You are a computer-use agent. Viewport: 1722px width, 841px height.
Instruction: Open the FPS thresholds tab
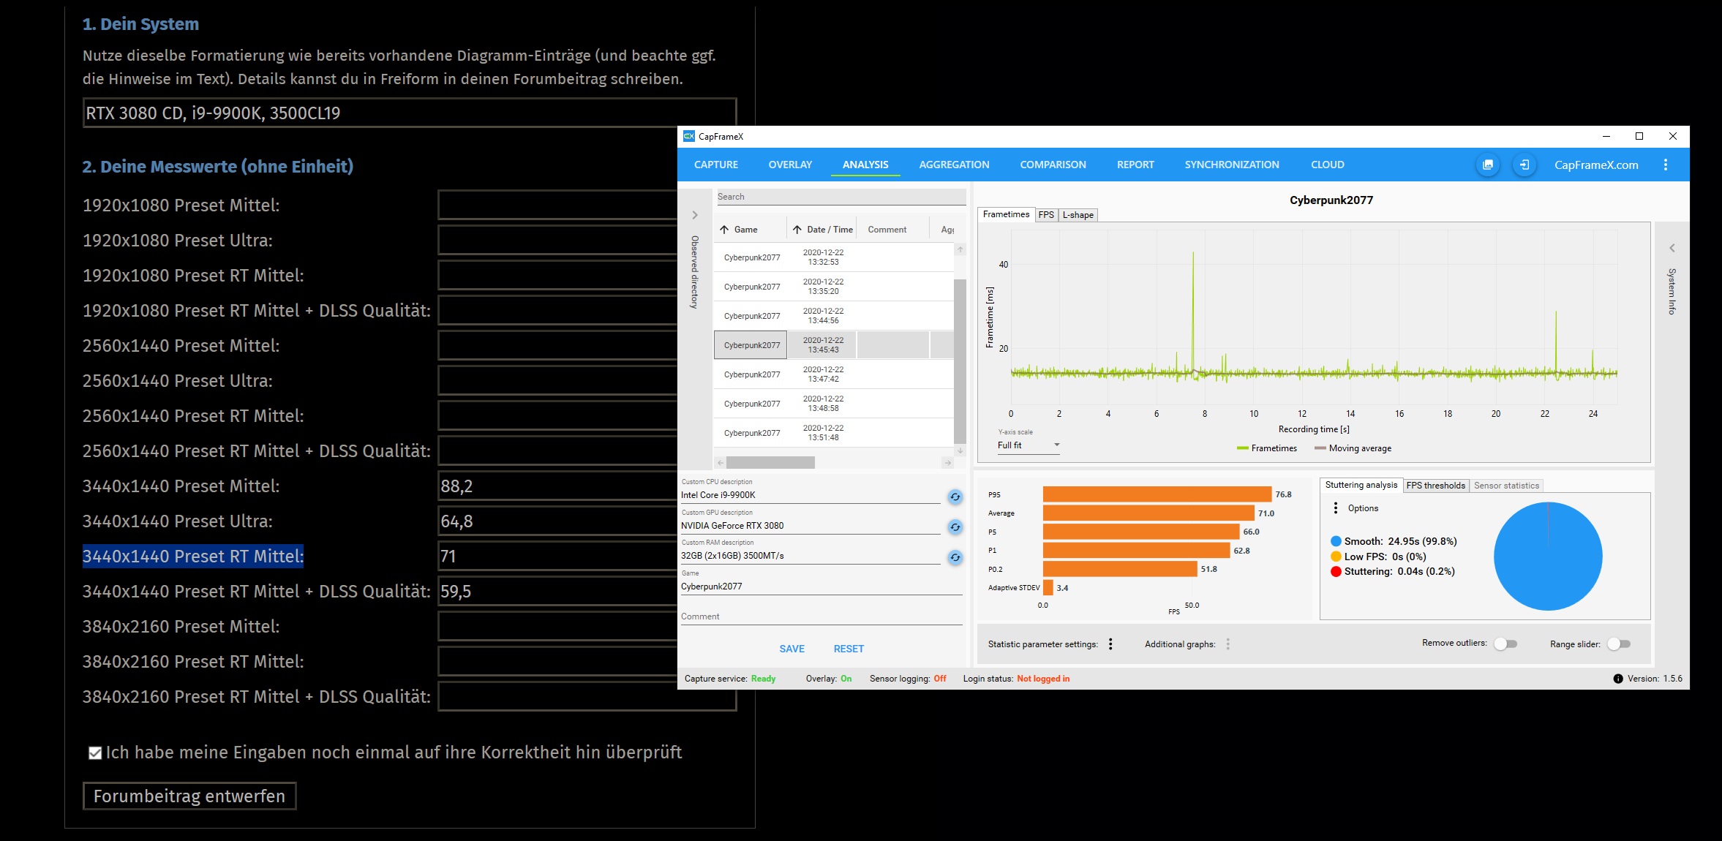tap(1435, 486)
